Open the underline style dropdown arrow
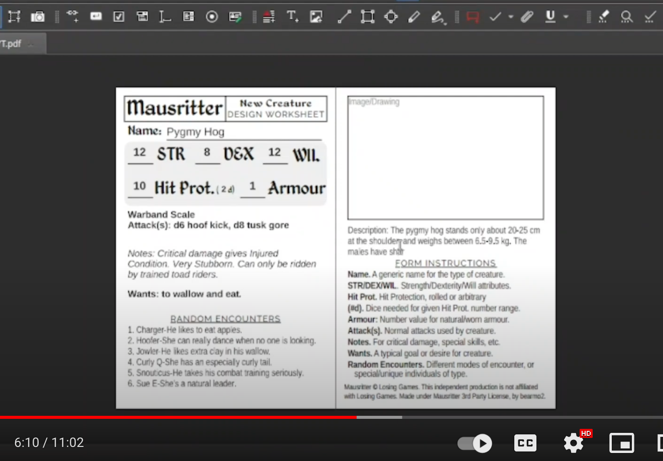This screenshot has width=663, height=461. [566, 17]
